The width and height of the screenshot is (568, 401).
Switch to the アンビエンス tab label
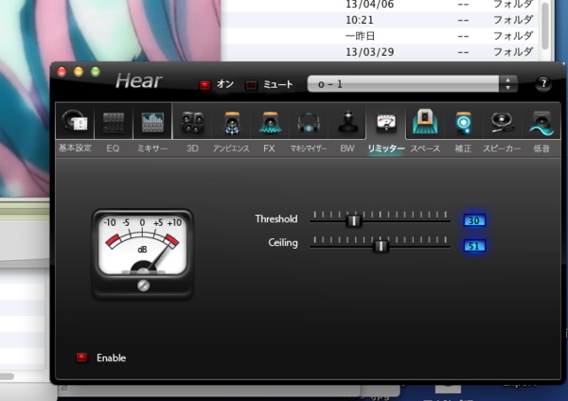[x=231, y=148]
